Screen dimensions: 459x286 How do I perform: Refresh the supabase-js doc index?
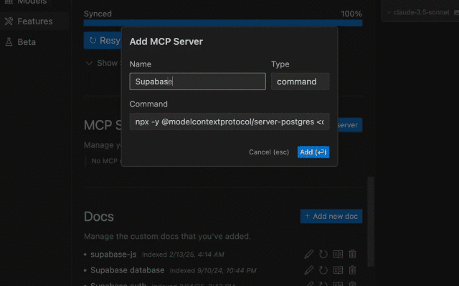click(323, 255)
